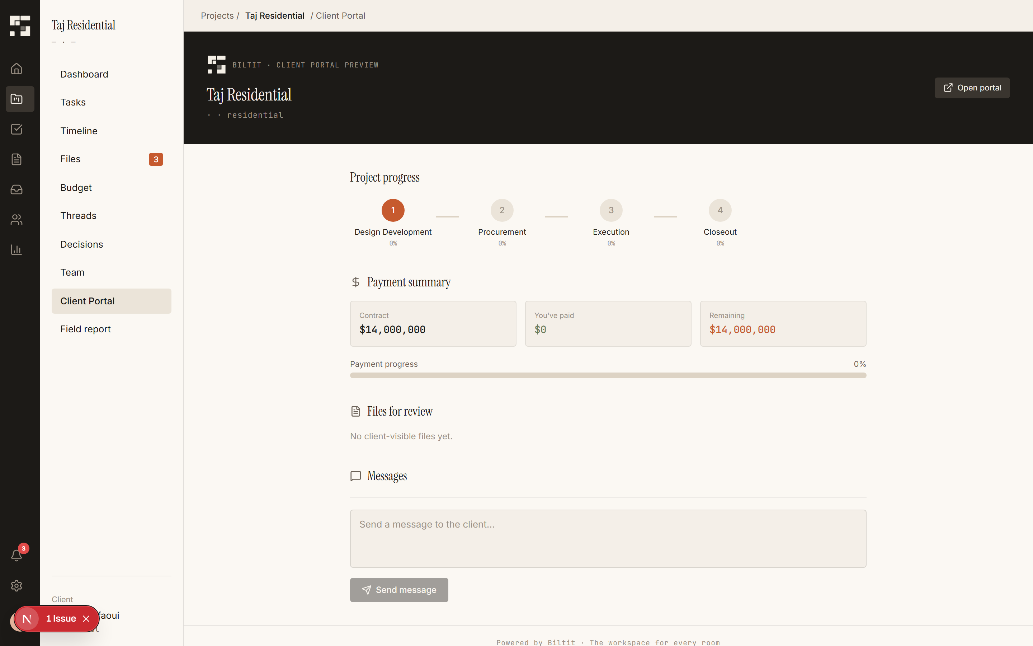Image resolution: width=1033 pixels, height=646 pixels.
Task: Open the people icon in left rail
Action: 16,220
